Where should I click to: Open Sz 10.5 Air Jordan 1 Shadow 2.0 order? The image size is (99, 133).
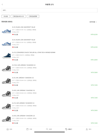click(x=49, y=69)
